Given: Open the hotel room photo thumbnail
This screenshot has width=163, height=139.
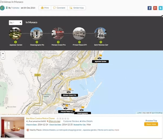Looking at the screenshot, I should 12,127.
